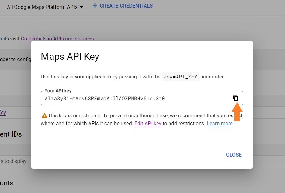285x193 pixels.
Task: Click the Maps API Key dialog title
Action: pos(70,57)
